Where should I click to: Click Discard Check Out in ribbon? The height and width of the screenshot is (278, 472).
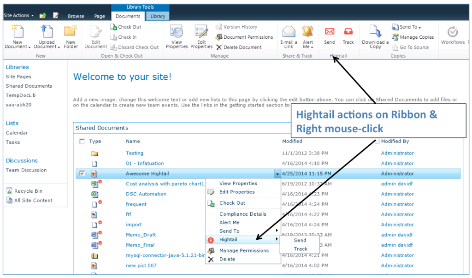134,47
